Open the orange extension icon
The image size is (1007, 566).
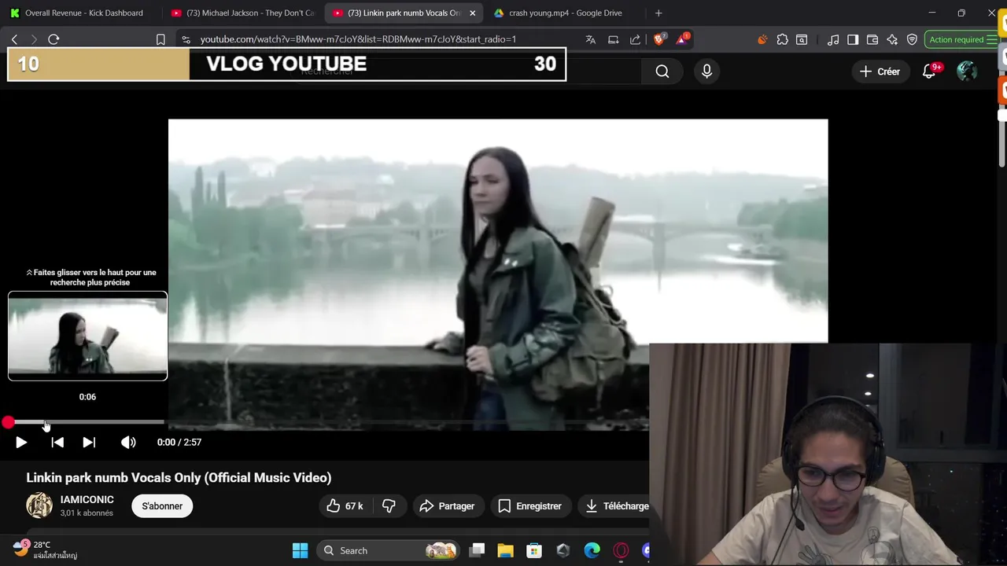[x=762, y=39]
